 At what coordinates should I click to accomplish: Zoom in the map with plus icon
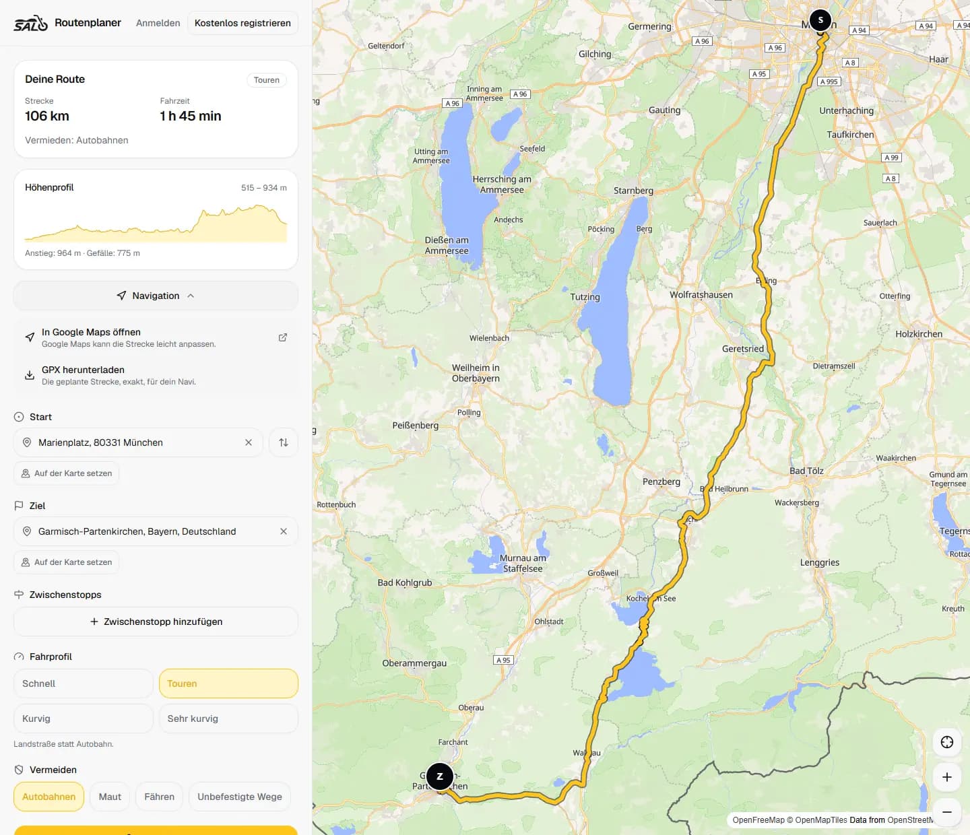(947, 777)
